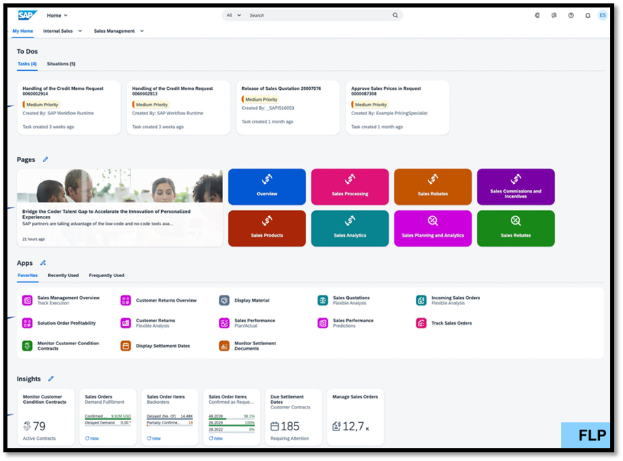Click the help question mark icon
This screenshot has height=461, width=623.
571,15
